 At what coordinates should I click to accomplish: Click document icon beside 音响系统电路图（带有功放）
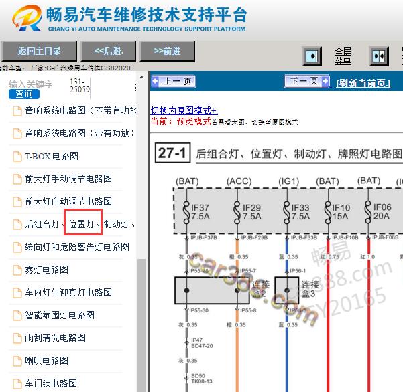tap(17, 134)
